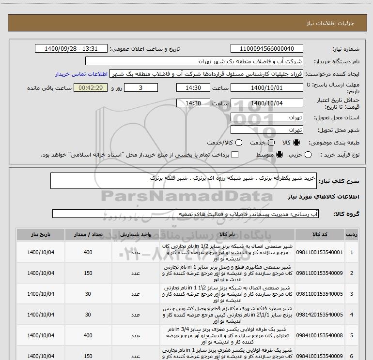The width and height of the screenshot is (373, 360).
Task: Open buyer contact information link
Action: click(81, 74)
